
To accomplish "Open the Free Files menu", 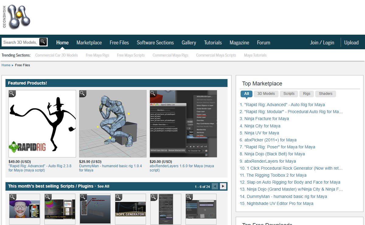I will pos(119,43).
